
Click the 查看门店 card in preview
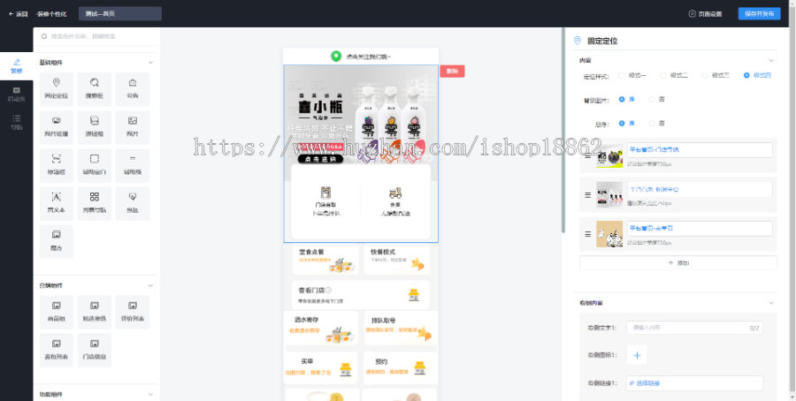click(x=361, y=294)
